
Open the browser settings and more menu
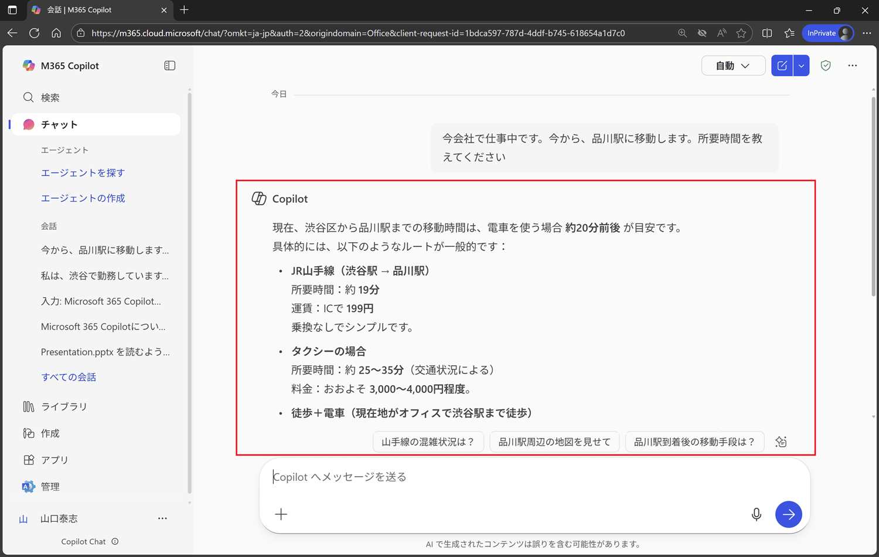tap(867, 33)
